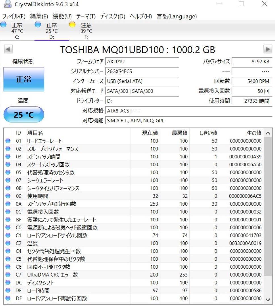Click status circle for C5 代替処理保留中のセクタ数
This screenshot has height=306, width=275.
[x=8, y=259]
